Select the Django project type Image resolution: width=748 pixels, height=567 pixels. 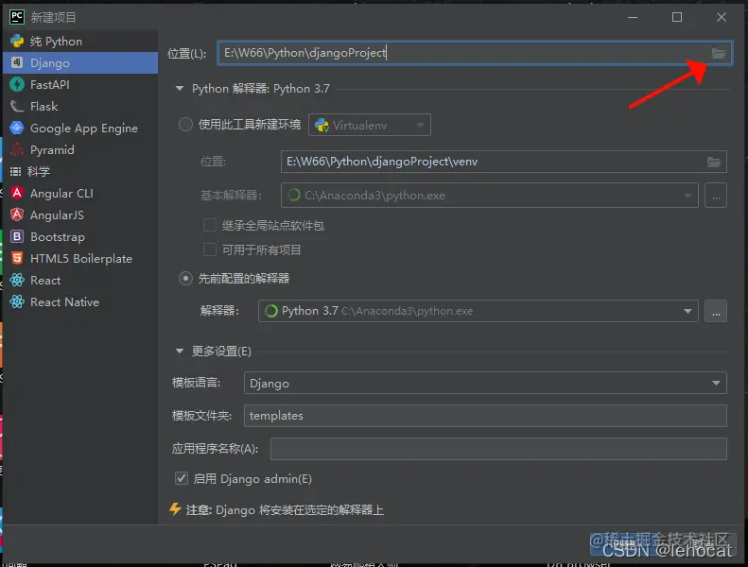pyautogui.click(x=80, y=63)
